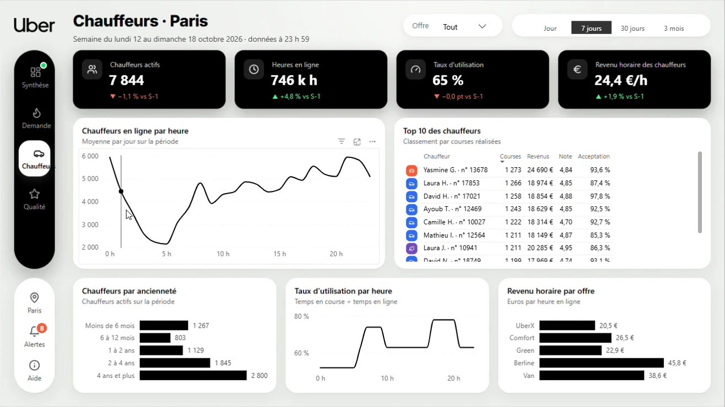Sort table by Courses column arrow
Screen dimensions: 725x407
[x=502, y=162]
